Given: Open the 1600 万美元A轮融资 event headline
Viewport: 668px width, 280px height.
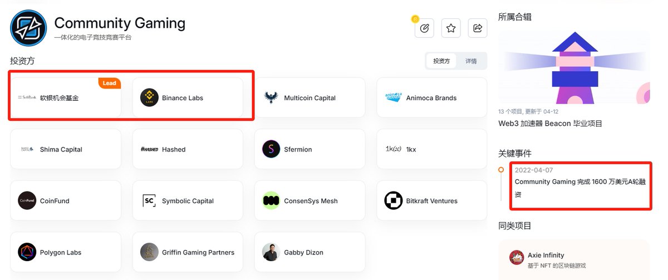Looking at the screenshot, I should tap(579, 188).
